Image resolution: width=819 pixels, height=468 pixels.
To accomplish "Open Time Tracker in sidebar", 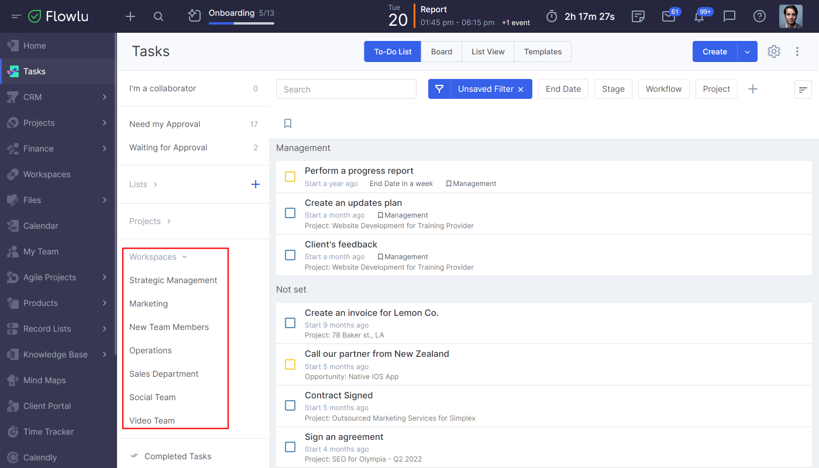I will (58, 432).
